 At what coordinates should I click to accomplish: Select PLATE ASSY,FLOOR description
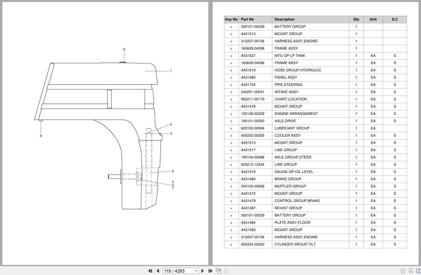[x=292, y=223]
